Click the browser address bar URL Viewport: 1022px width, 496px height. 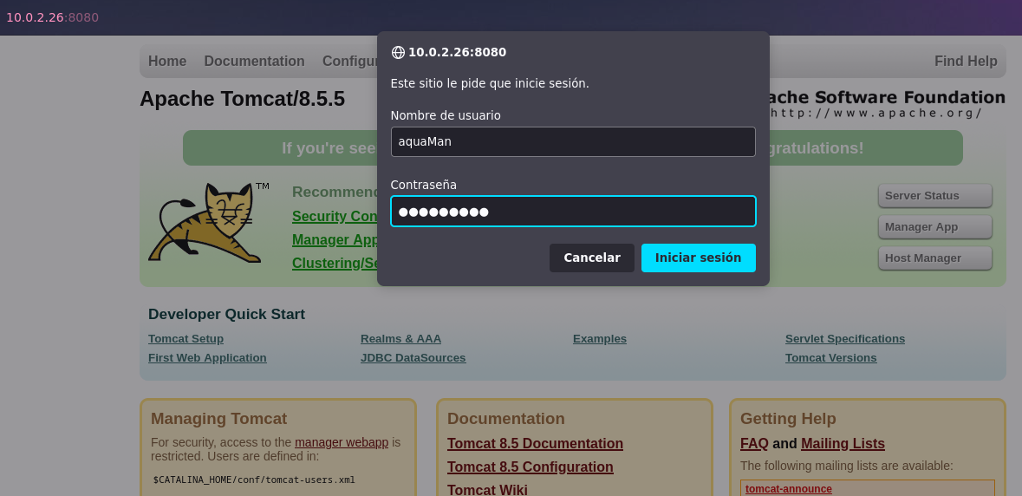[52, 17]
